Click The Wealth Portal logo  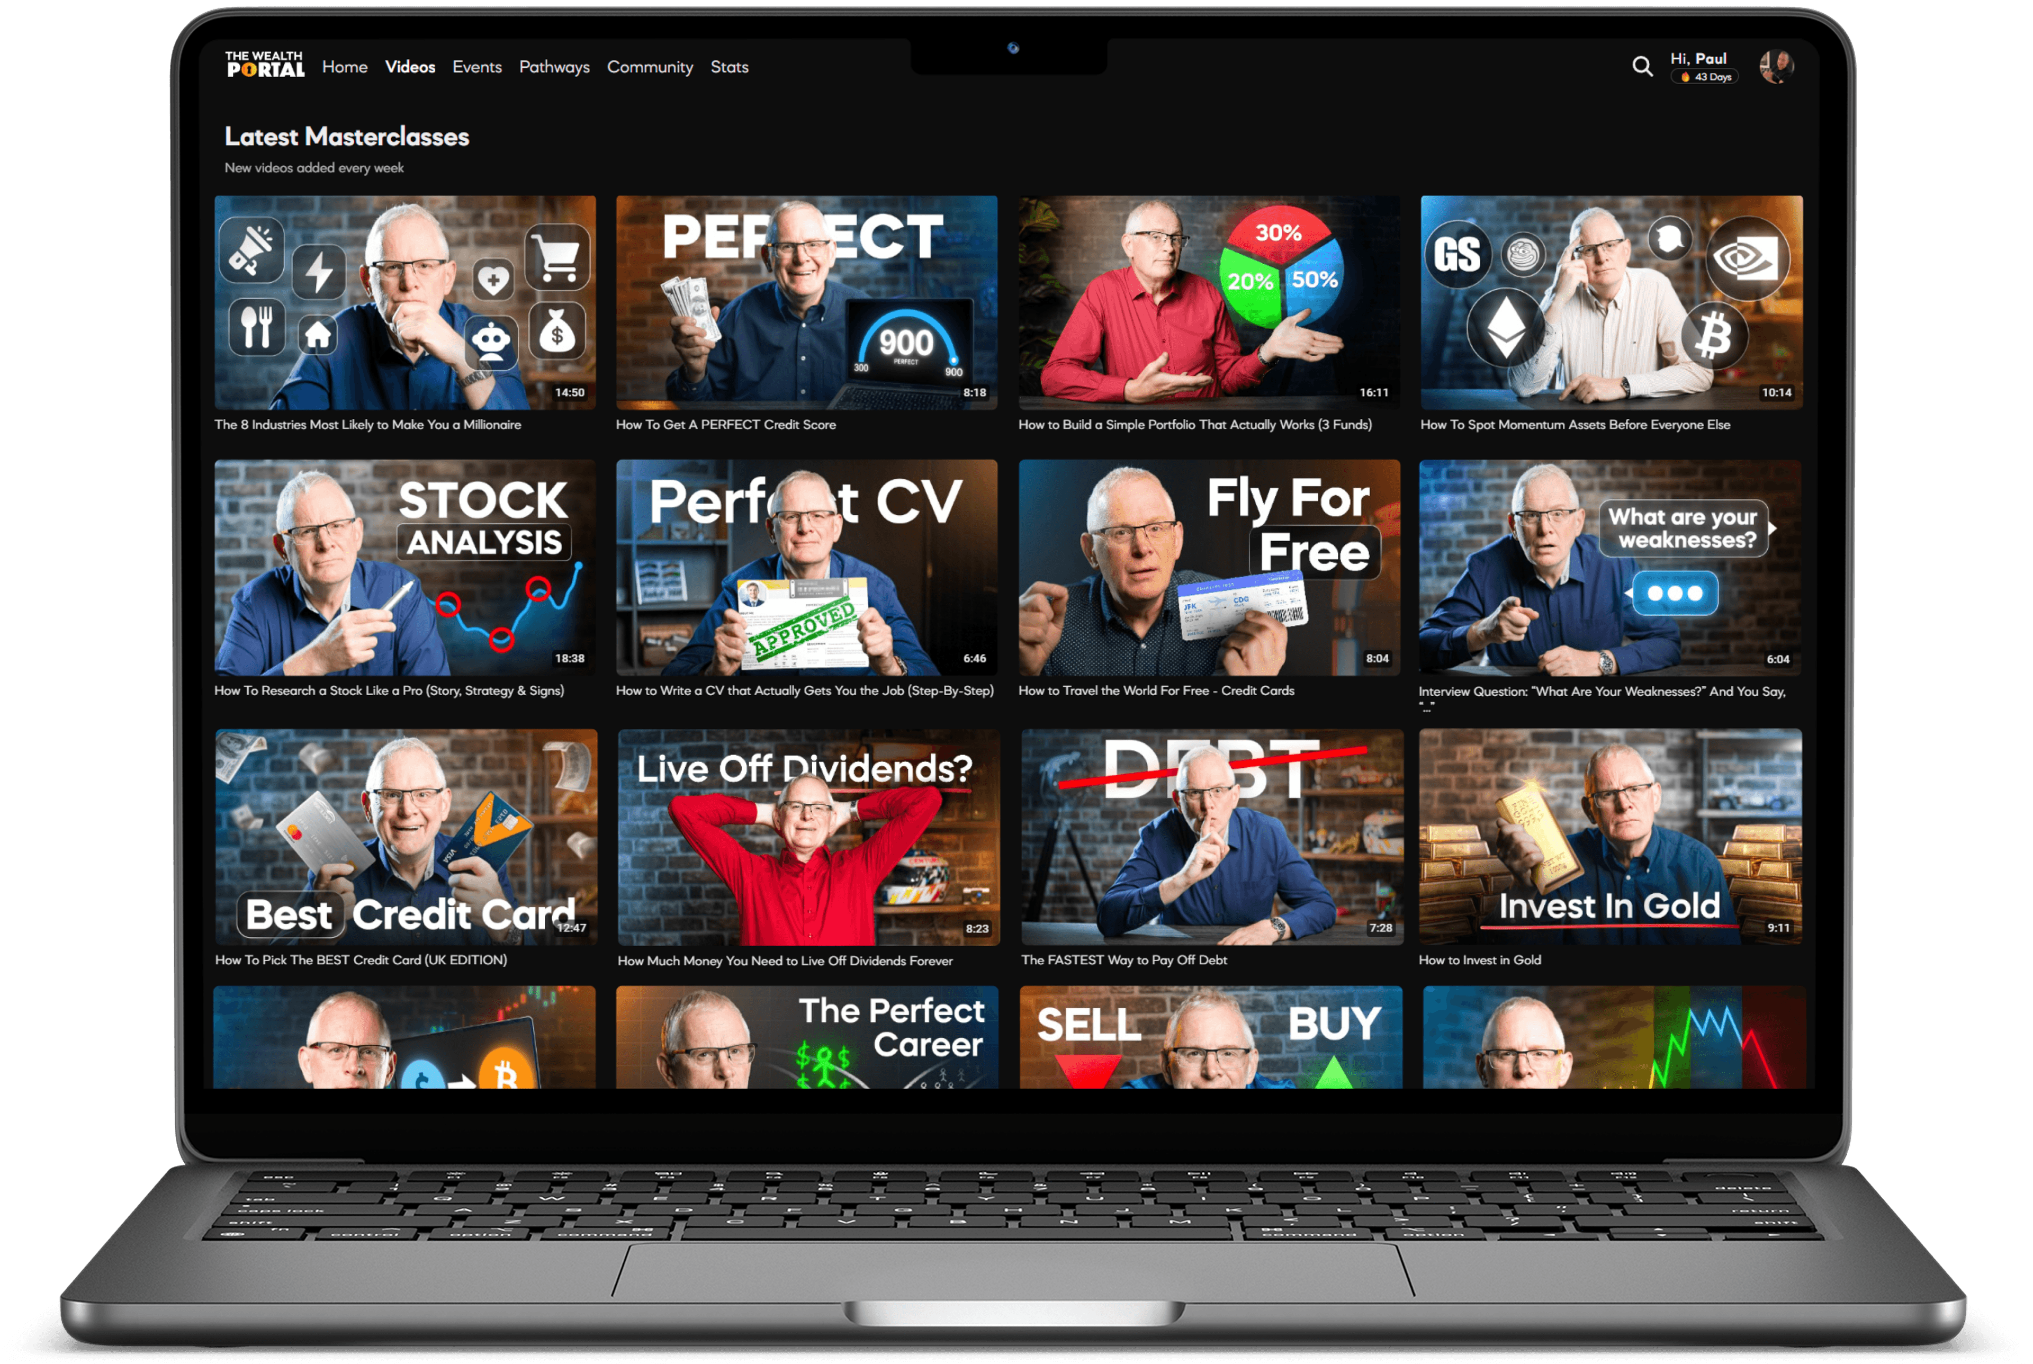264,65
